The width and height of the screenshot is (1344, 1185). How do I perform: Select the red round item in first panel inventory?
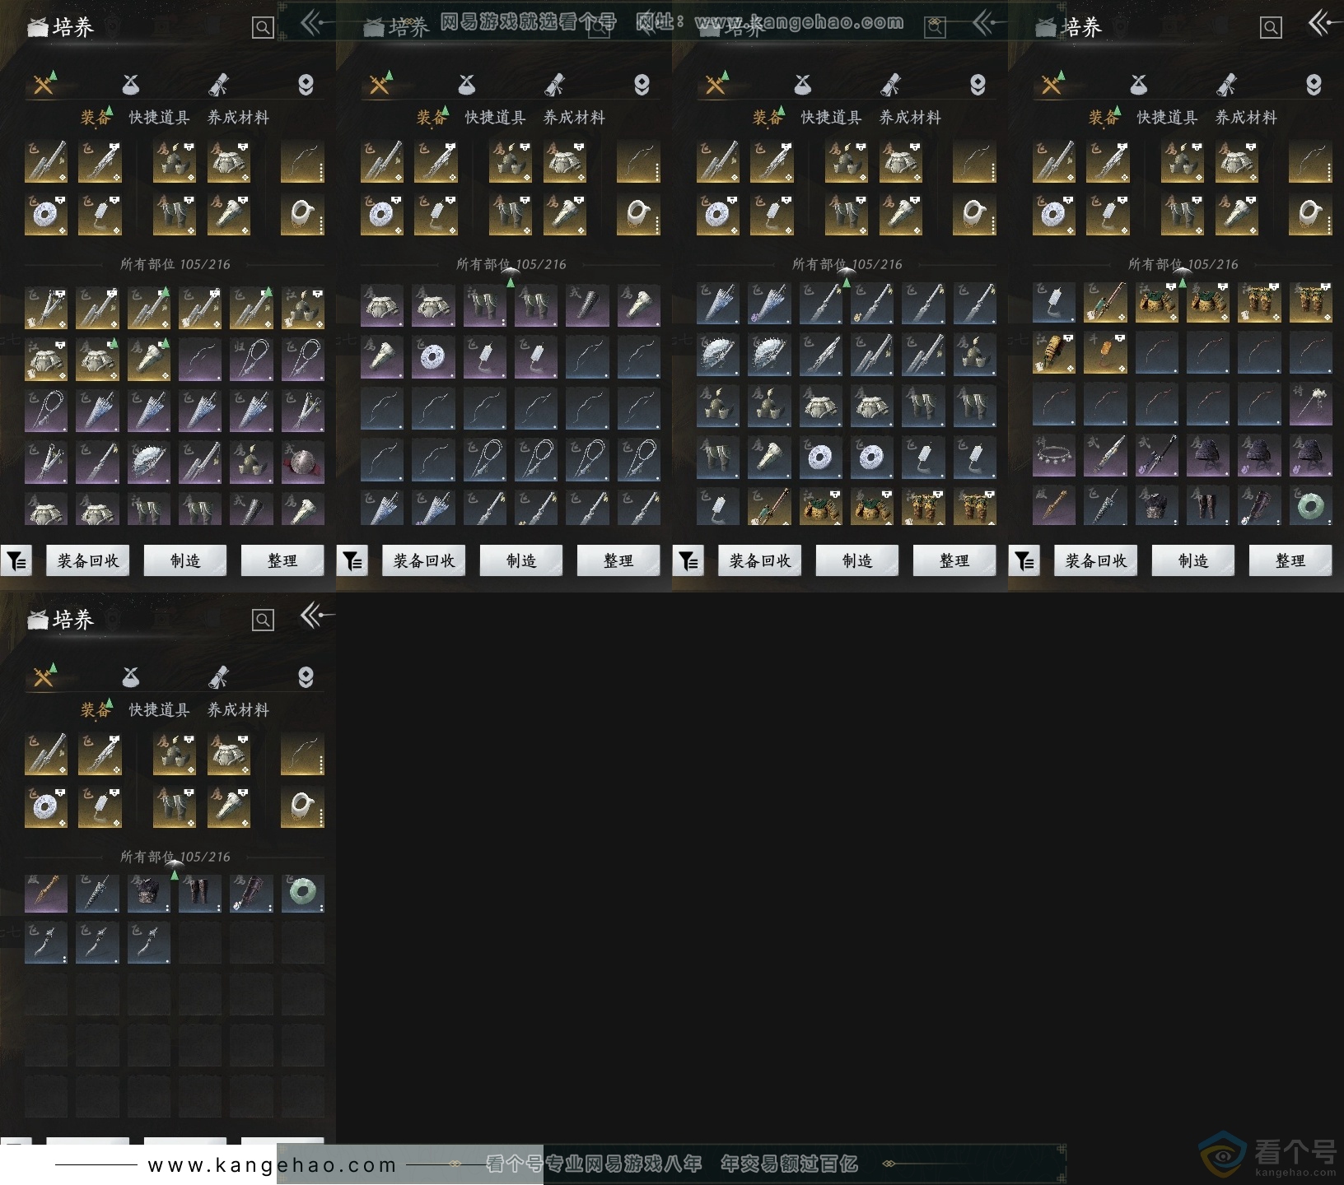click(302, 462)
